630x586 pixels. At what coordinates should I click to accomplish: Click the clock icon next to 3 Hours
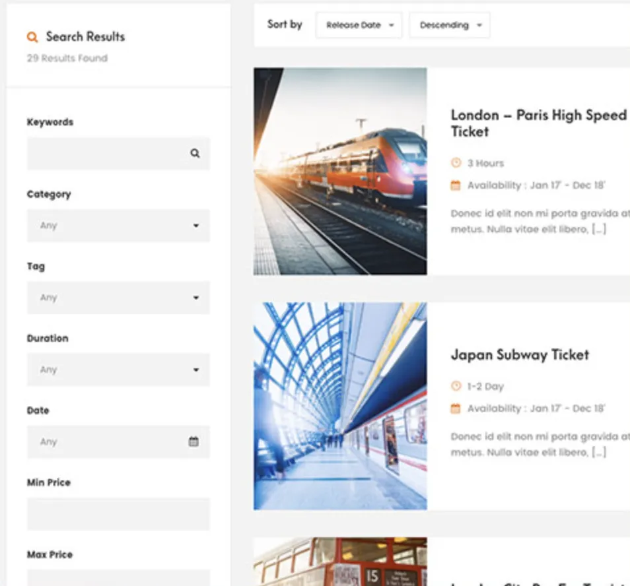tap(456, 163)
